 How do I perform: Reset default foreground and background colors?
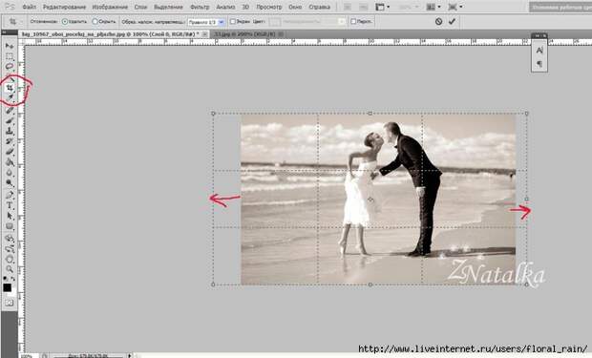tap(5, 279)
